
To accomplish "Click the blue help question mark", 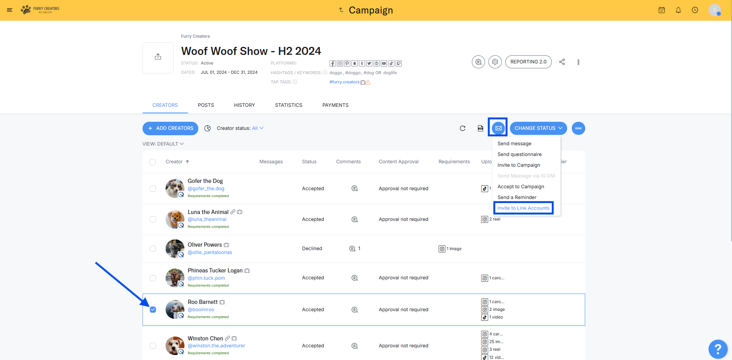I will [717, 349].
